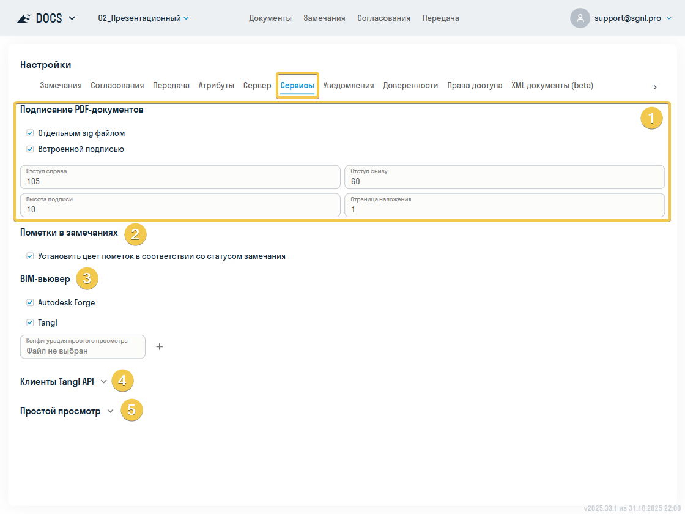Click the "Страница наложения" input field

504,209
